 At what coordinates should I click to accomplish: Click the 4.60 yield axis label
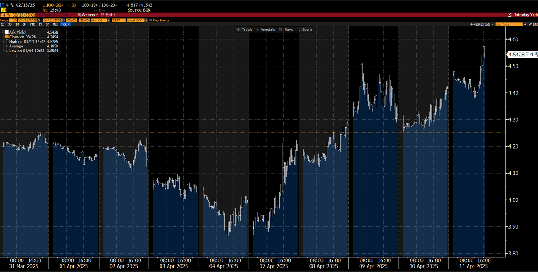(x=513, y=39)
